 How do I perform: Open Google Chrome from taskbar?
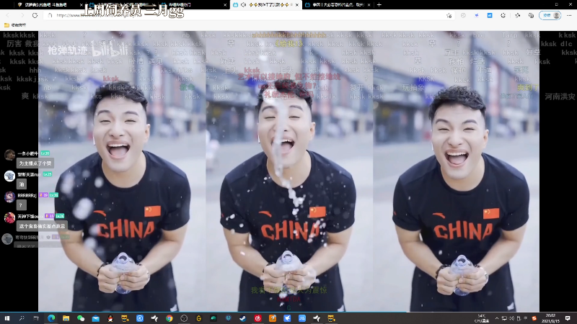click(x=169, y=318)
